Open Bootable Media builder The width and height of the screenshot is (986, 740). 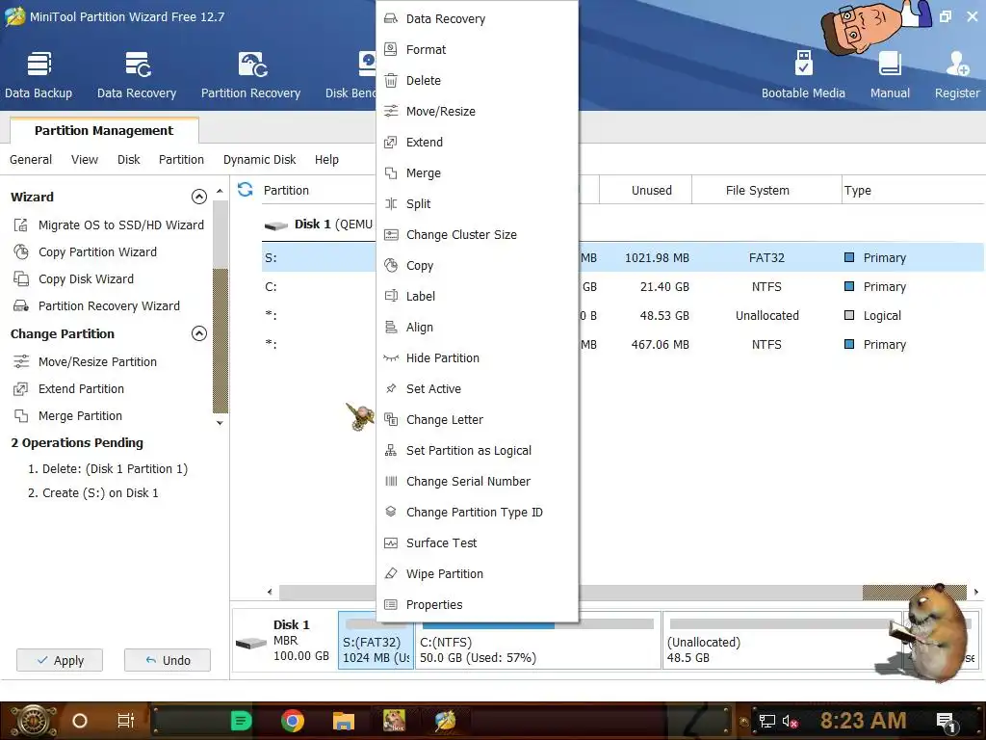(x=803, y=75)
